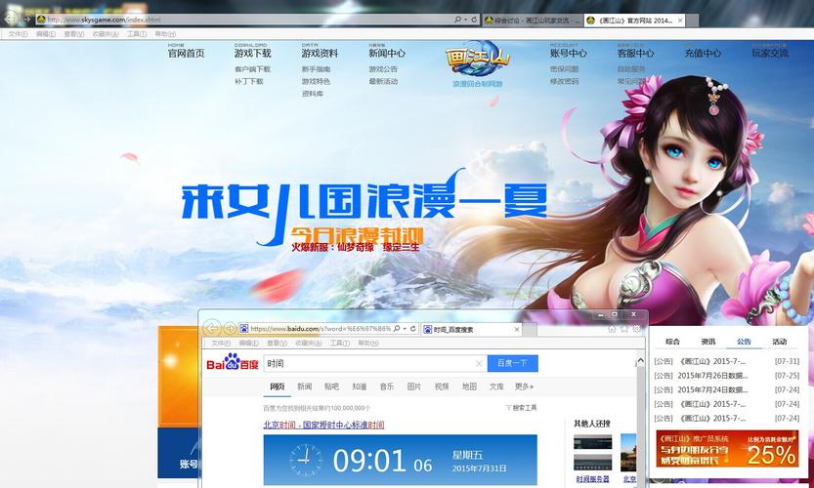
Task: Click 游戏下载 navigation heading
Action: (253, 53)
